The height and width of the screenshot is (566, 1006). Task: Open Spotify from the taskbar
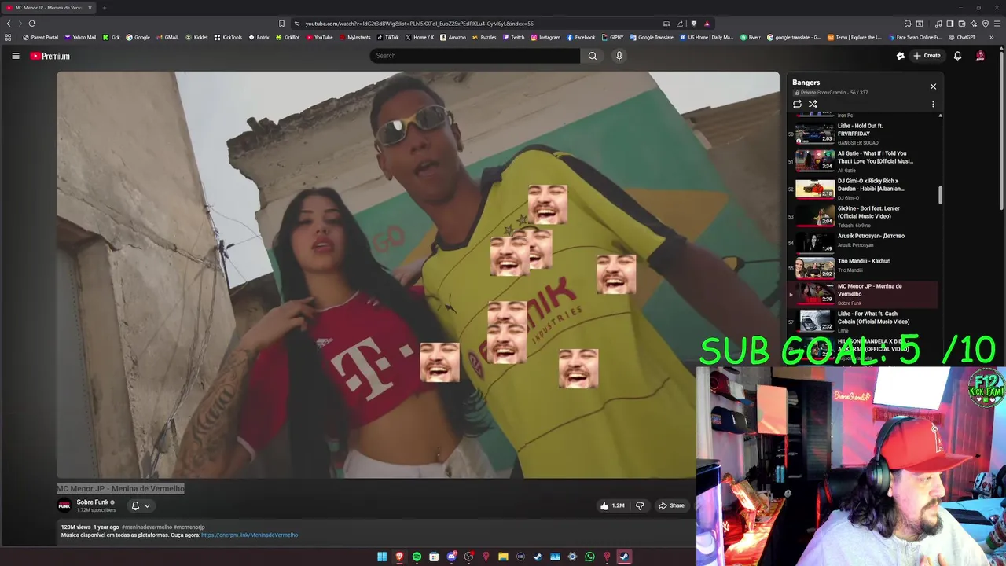pos(417,557)
